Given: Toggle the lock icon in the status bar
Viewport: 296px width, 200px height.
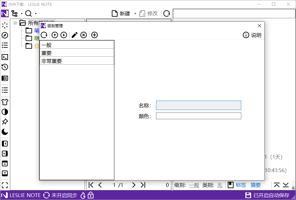Looking at the screenshot, I should click(91, 195).
